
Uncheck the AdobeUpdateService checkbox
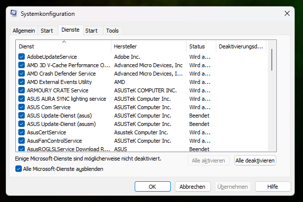21,57
